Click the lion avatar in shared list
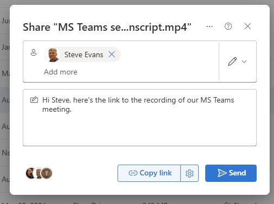Image resolution: width=274 pixels, height=204 pixels. click(x=47, y=173)
